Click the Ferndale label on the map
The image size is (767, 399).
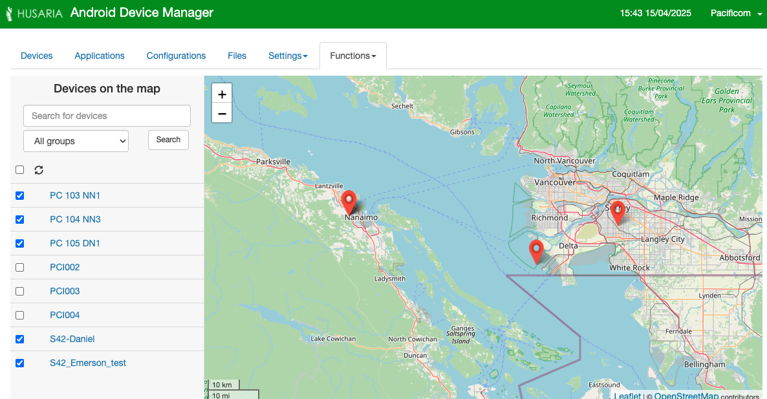[x=678, y=331]
